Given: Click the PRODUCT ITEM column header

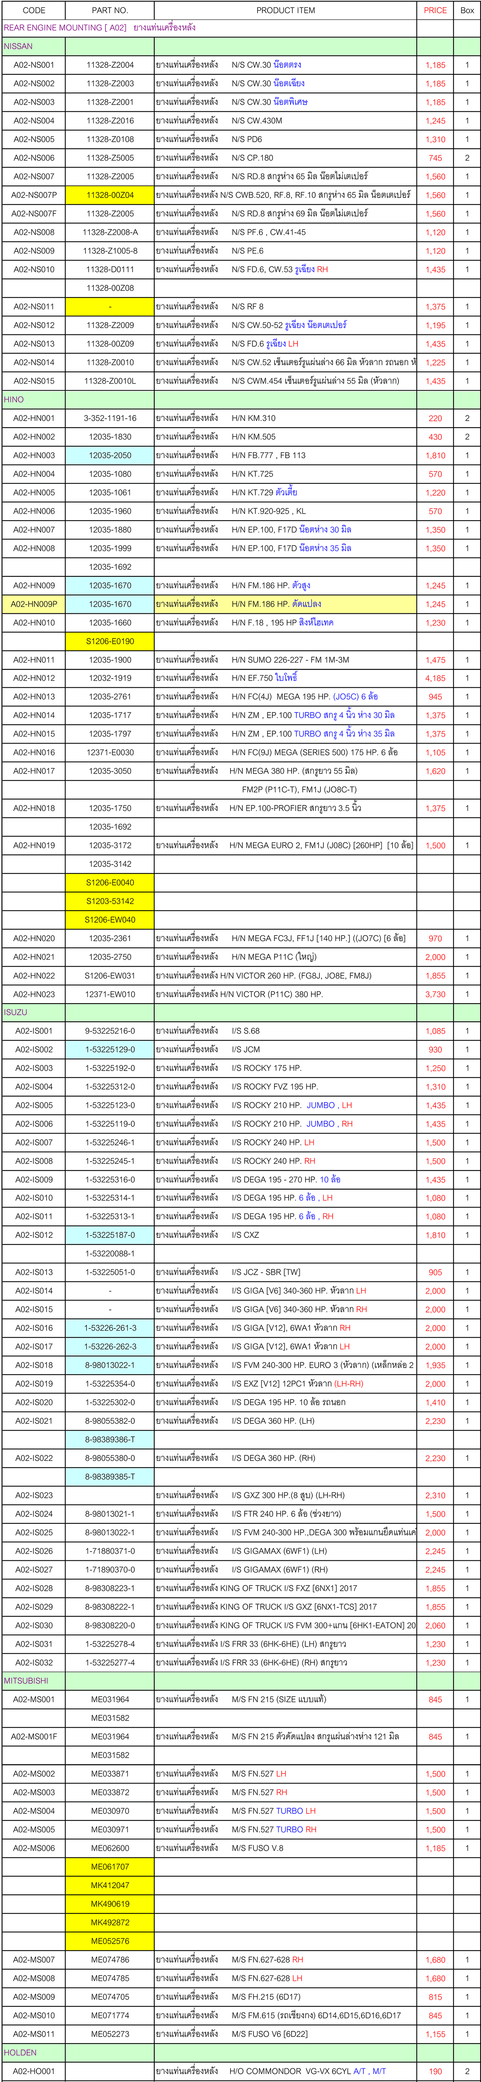Looking at the screenshot, I should pyautogui.click(x=285, y=10).
